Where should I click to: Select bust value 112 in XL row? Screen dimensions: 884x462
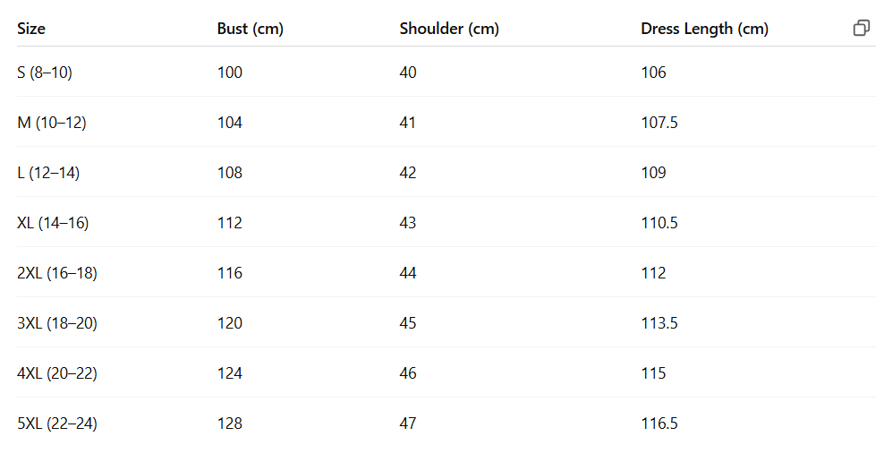[x=230, y=223]
